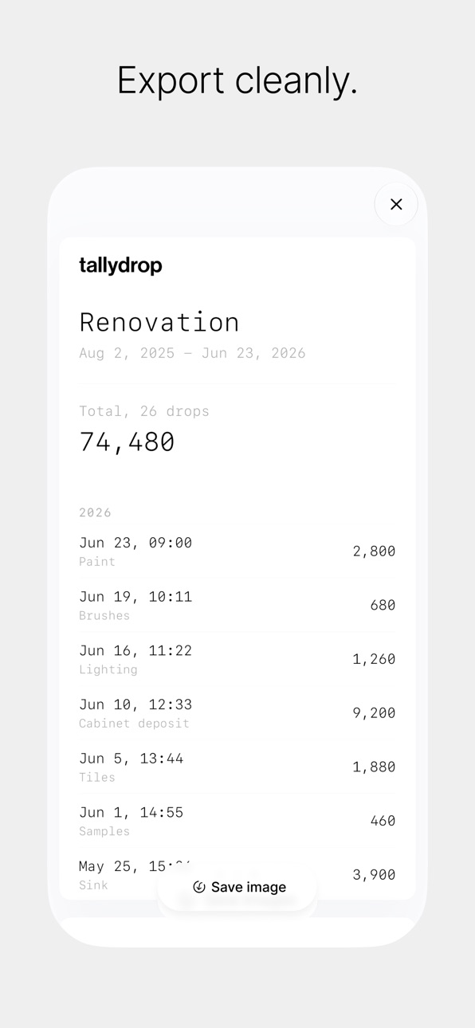The image size is (475, 1028).
Task: Close the export preview with X
Action: (396, 204)
